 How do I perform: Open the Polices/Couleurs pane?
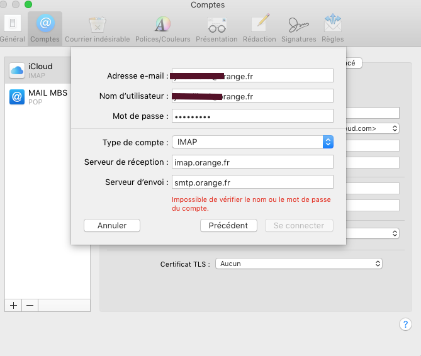pyautogui.click(x=162, y=28)
